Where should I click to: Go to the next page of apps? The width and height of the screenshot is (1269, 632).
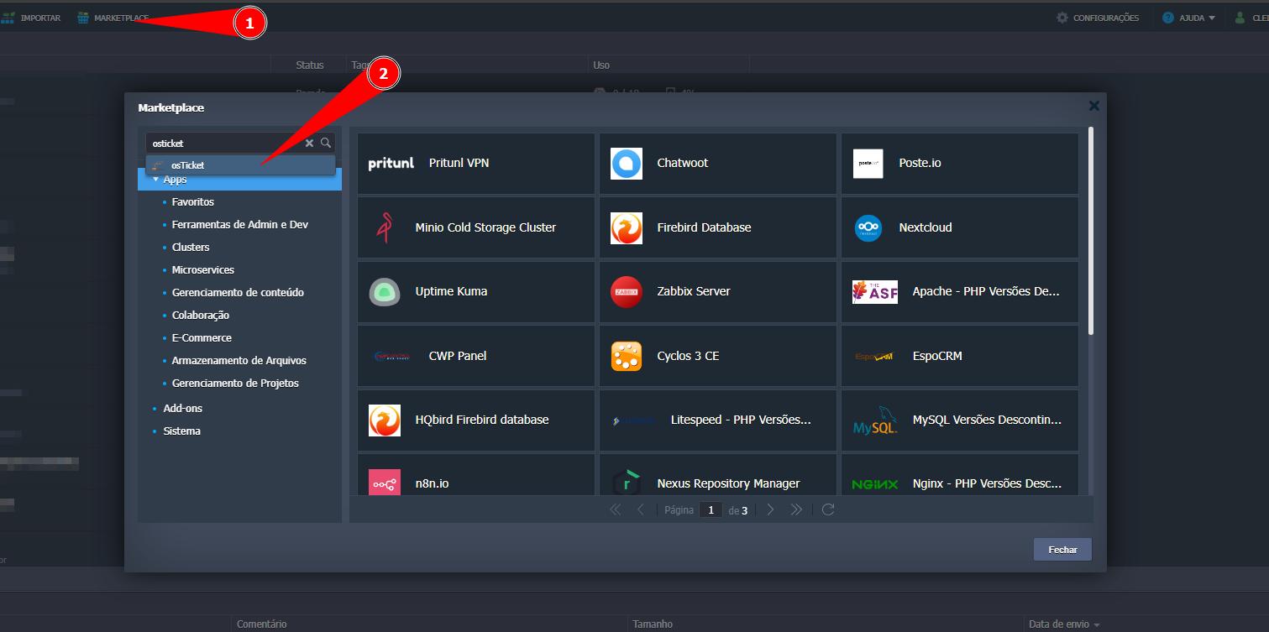pos(770,509)
